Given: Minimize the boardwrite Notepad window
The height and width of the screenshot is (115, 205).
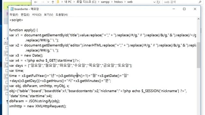Looking at the screenshot, I should click(174, 9).
